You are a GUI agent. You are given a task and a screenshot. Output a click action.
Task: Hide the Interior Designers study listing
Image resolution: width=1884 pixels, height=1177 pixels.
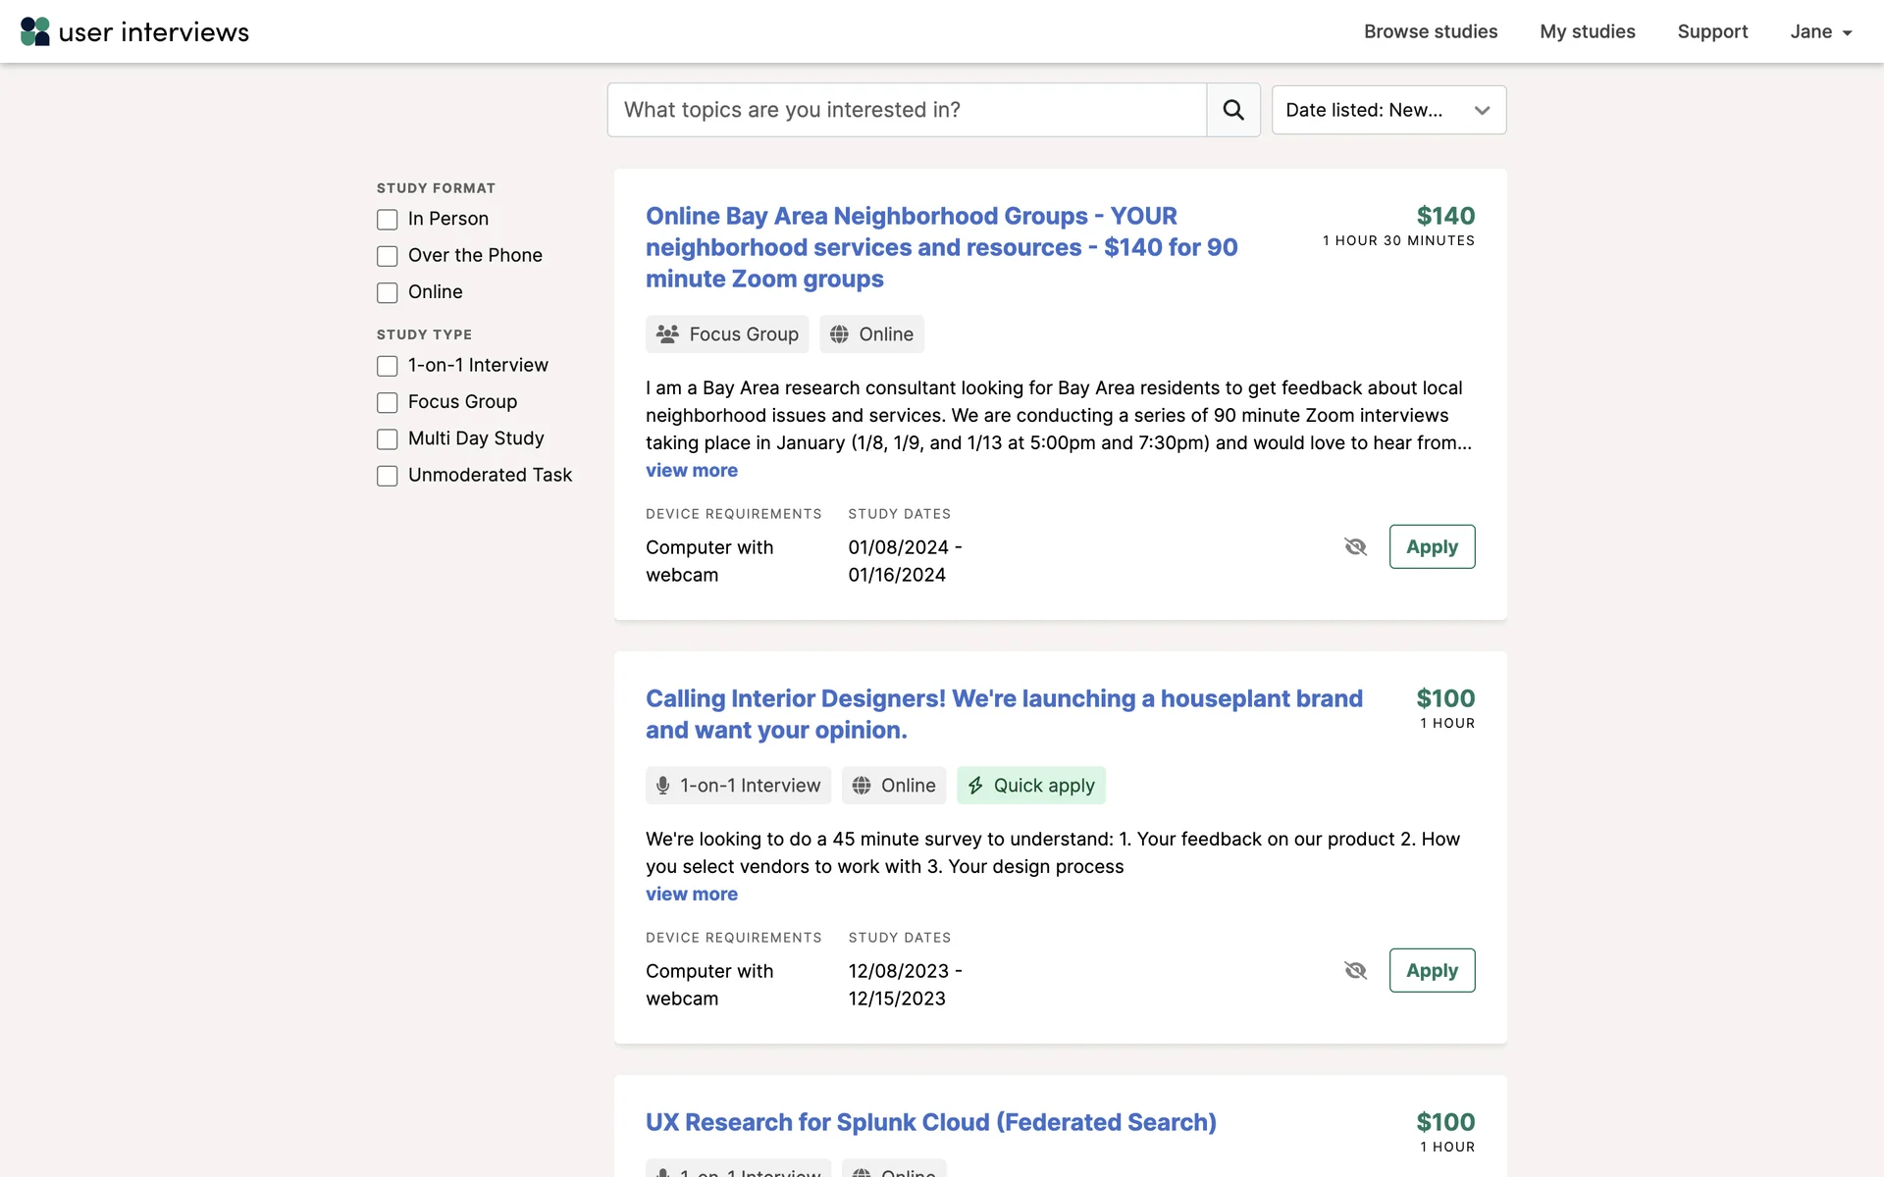1355,970
